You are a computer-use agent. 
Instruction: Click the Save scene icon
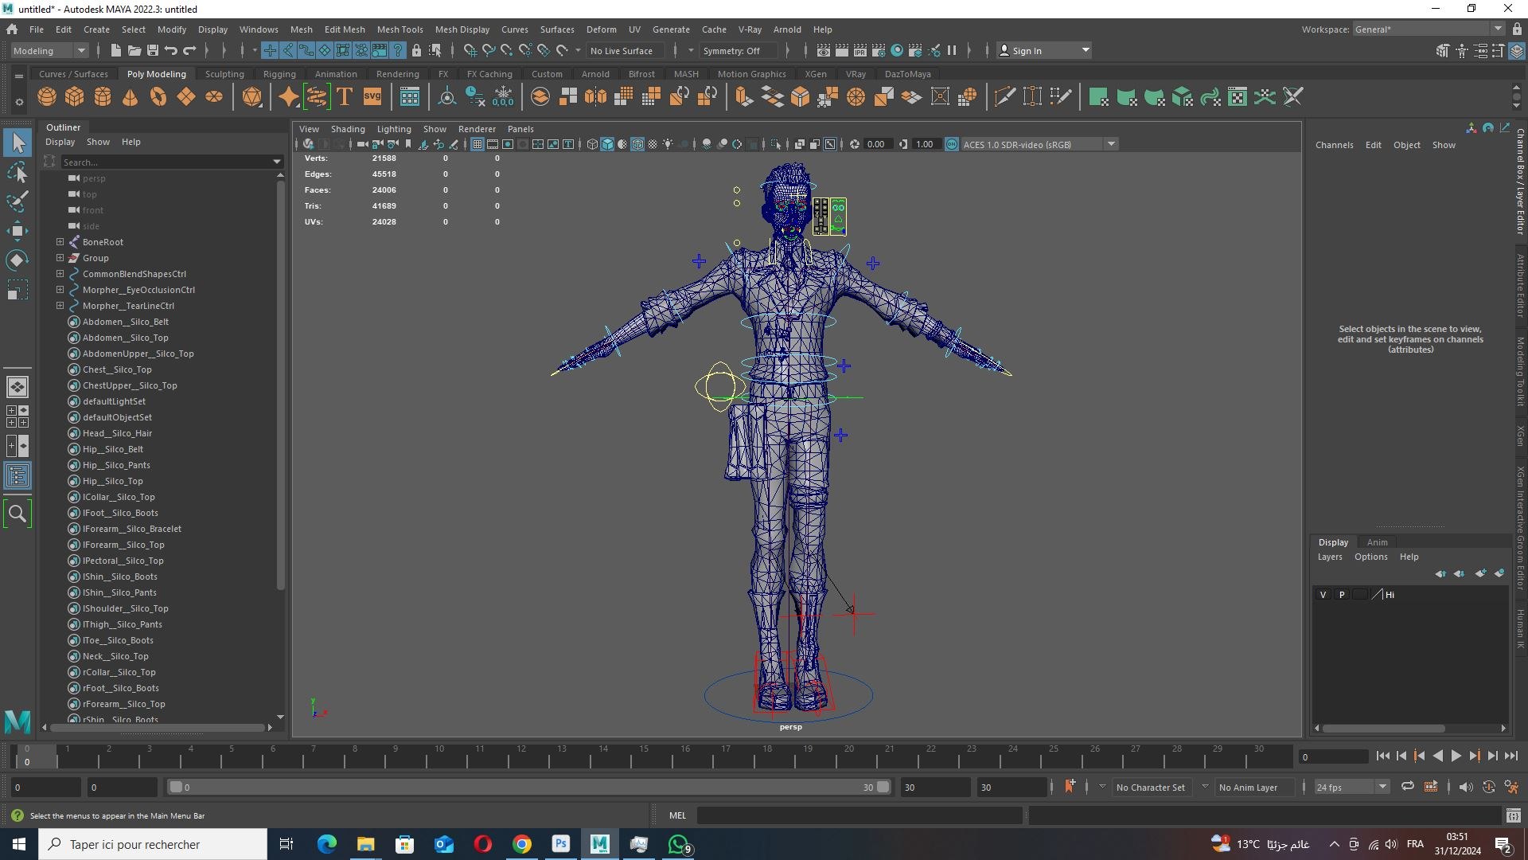(152, 50)
